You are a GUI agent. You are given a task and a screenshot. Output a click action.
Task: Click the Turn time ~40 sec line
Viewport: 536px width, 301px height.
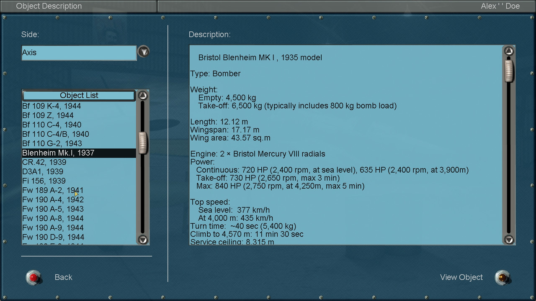[243, 226]
